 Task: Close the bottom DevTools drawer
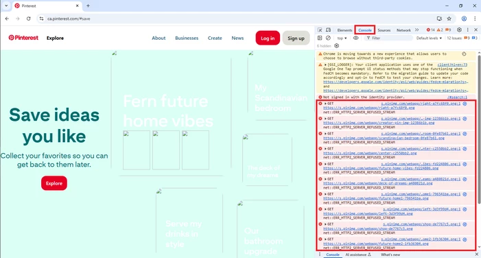pos(477,255)
